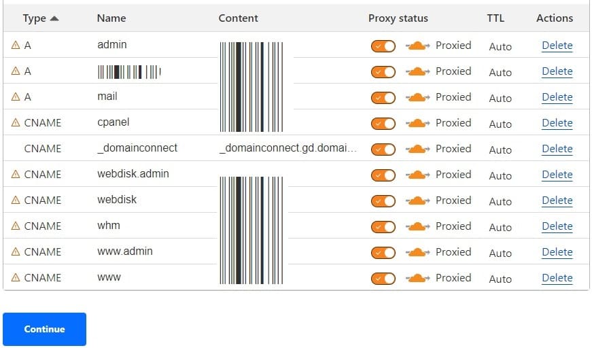Click orange cloud icon for _domainconnect record
Viewport: 592px width, 348px height.
coord(417,149)
